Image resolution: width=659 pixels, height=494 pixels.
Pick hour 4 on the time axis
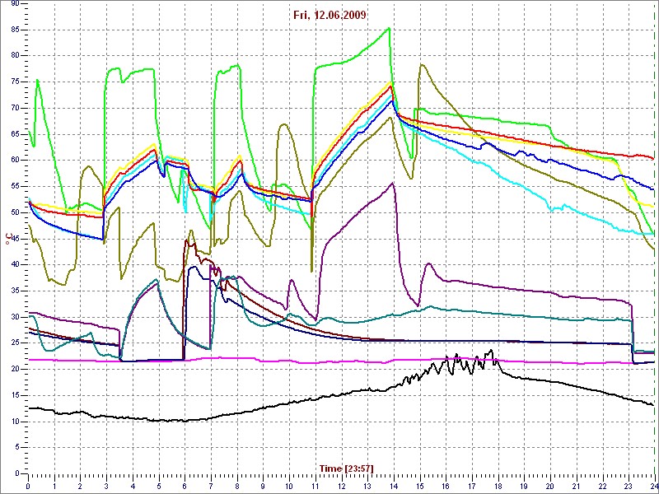(133, 486)
